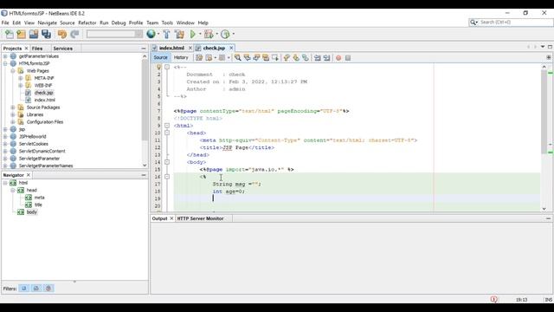Click the Debug Project toolbar icon

209,35
